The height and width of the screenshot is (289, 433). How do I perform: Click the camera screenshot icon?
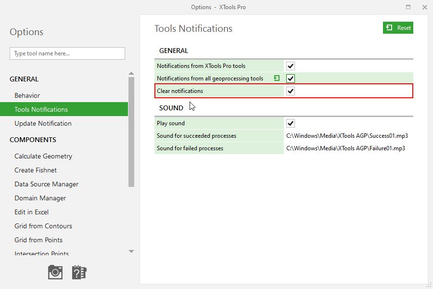[x=55, y=273]
